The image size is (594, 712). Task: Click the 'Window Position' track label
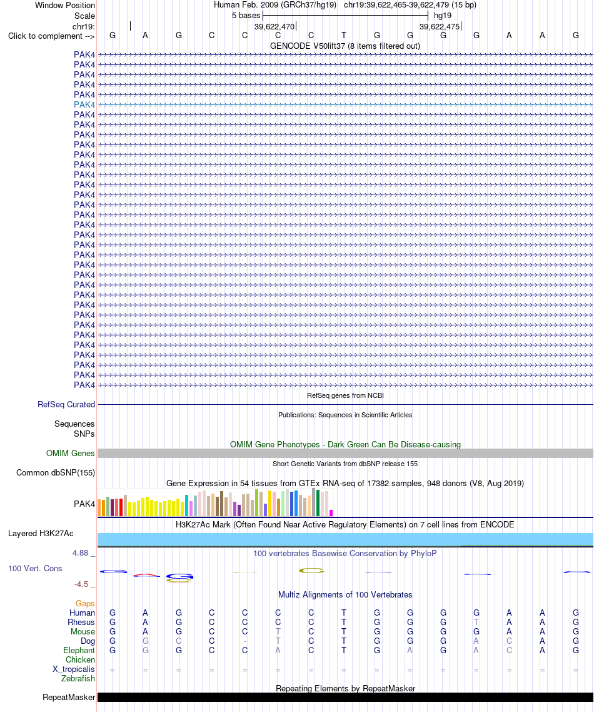point(65,6)
